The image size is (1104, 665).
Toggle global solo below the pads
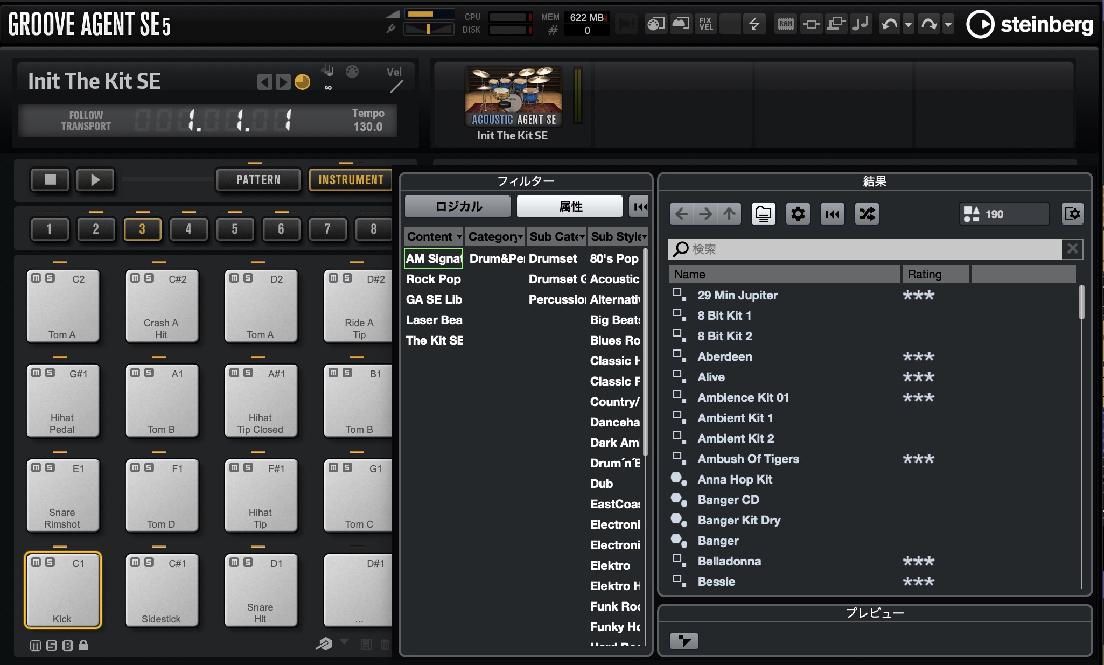click(52, 646)
